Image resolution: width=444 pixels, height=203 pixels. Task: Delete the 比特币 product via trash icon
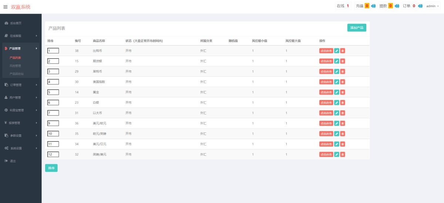pyautogui.click(x=343, y=51)
